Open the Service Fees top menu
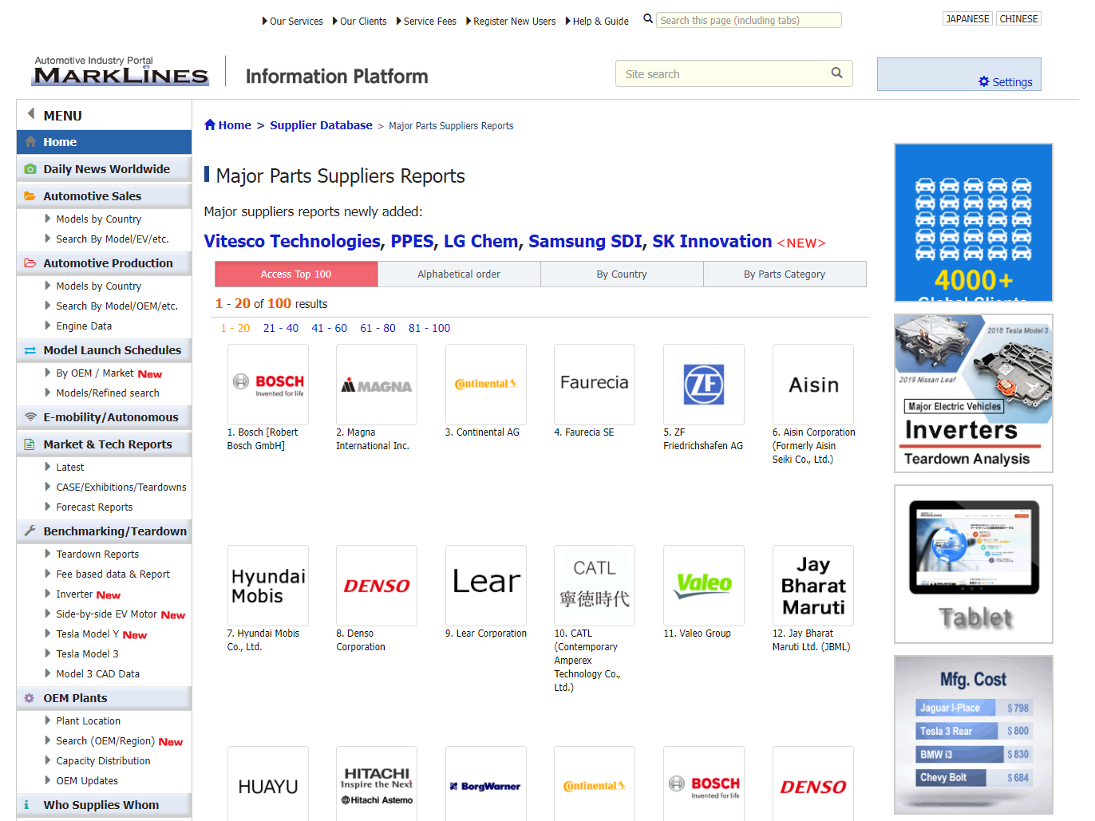Image resolution: width=1095 pixels, height=821 pixels. tap(427, 22)
